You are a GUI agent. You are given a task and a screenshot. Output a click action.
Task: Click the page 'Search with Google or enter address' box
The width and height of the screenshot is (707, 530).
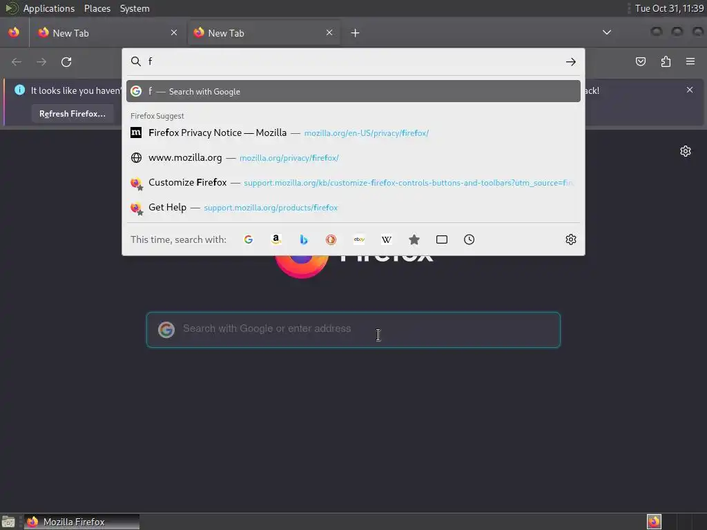tap(353, 330)
